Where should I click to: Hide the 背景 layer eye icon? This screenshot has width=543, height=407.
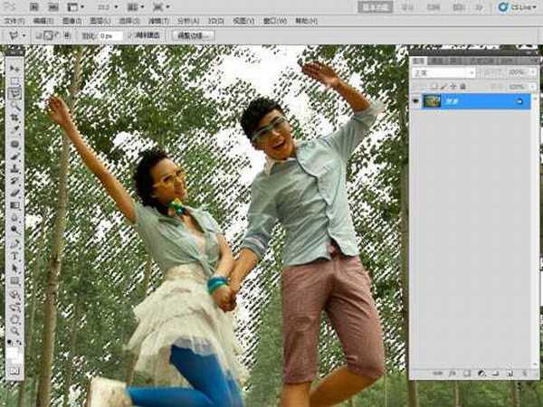[417, 101]
